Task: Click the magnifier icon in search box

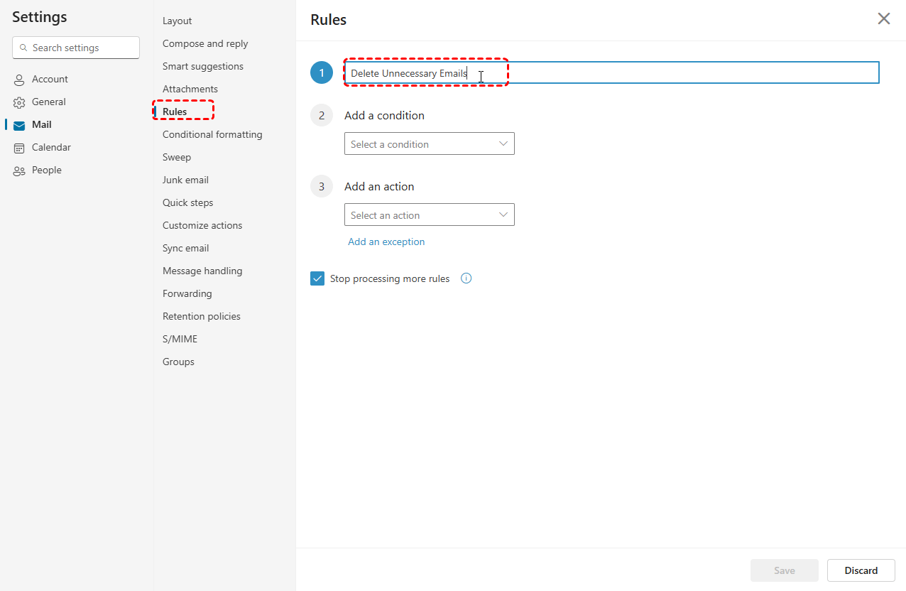Action: click(x=24, y=48)
